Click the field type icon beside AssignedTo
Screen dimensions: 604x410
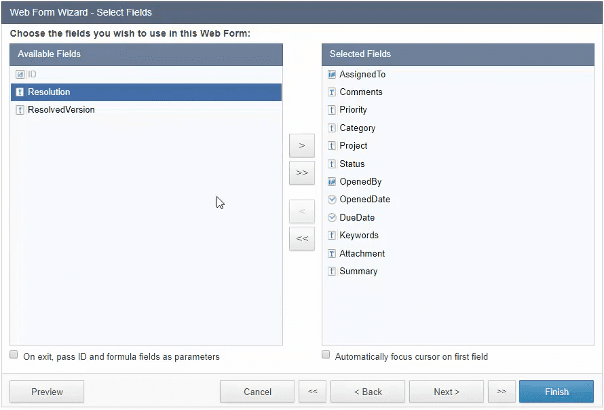coord(332,75)
